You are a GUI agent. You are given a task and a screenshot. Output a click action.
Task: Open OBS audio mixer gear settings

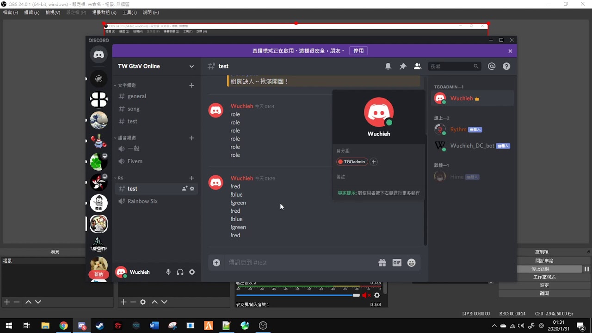[x=377, y=295]
